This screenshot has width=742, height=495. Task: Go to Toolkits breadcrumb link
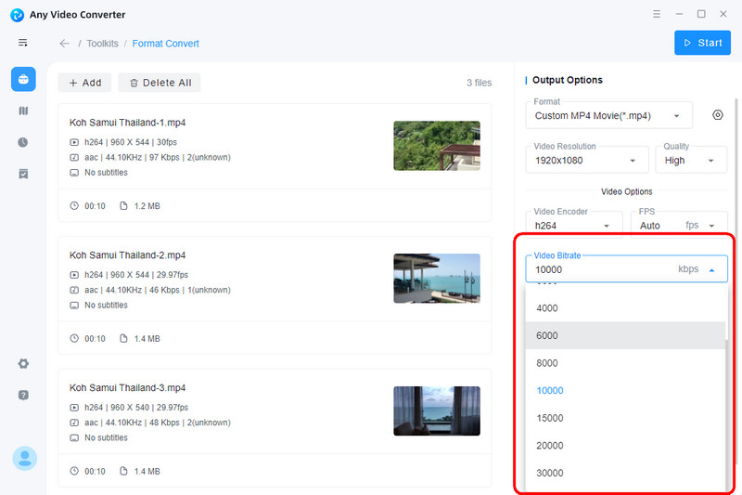tap(102, 44)
